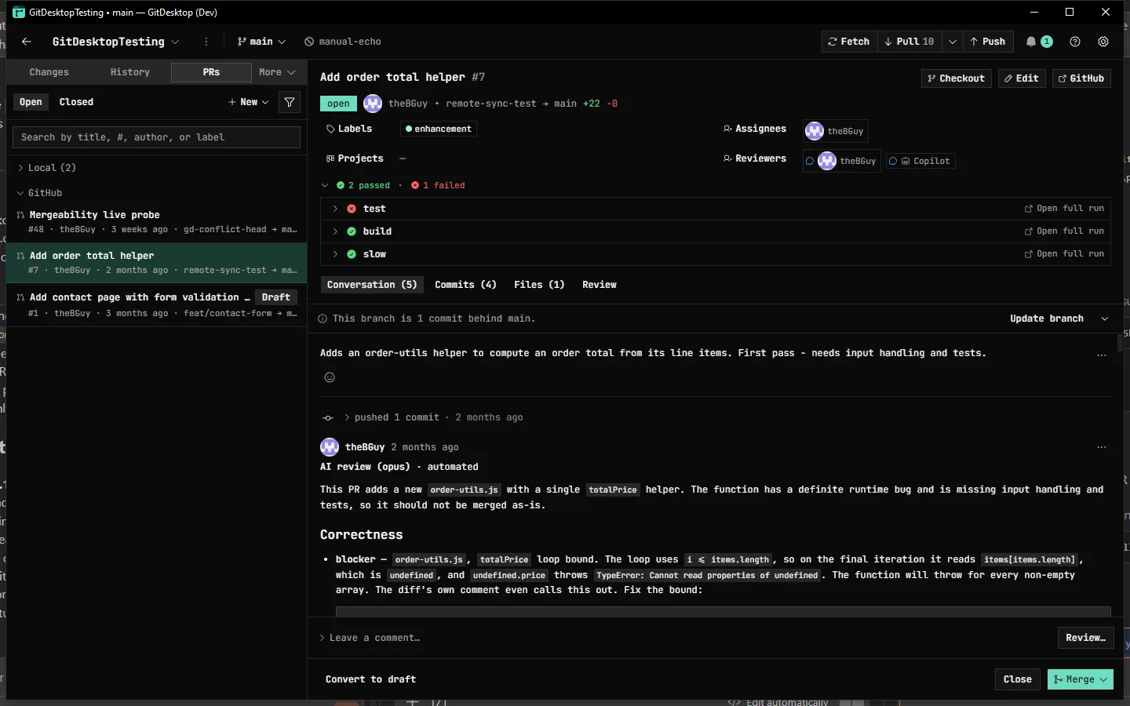Expand pushed 1 commit entry

(x=347, y=417)
